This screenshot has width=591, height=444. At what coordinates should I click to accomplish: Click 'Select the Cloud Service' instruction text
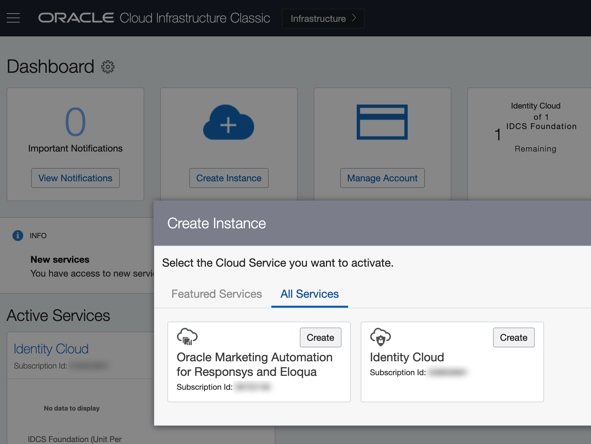point(278,263)
